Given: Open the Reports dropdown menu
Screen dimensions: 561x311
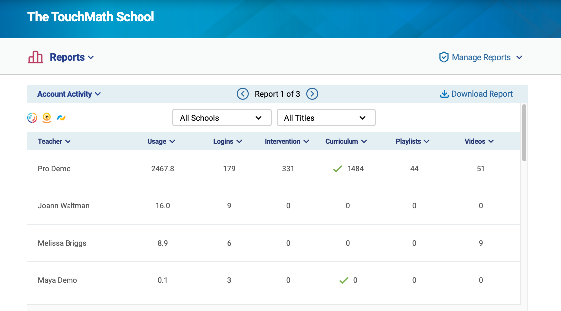Looking at the screenshot, I should click(x=71, y=57).
